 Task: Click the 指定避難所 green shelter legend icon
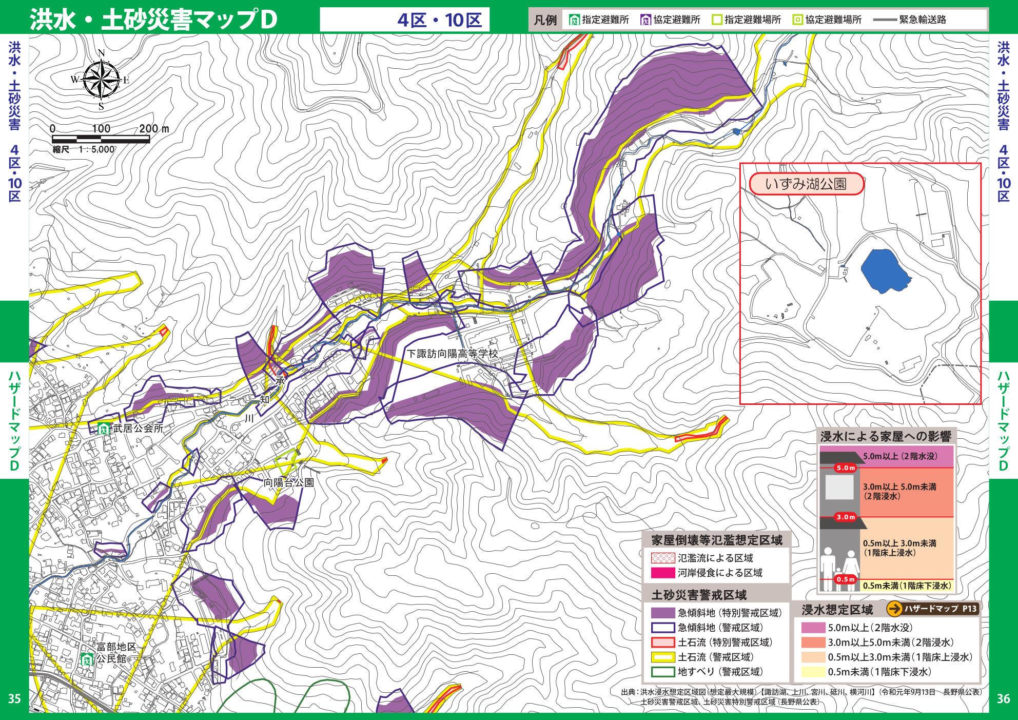pos(575,20)
